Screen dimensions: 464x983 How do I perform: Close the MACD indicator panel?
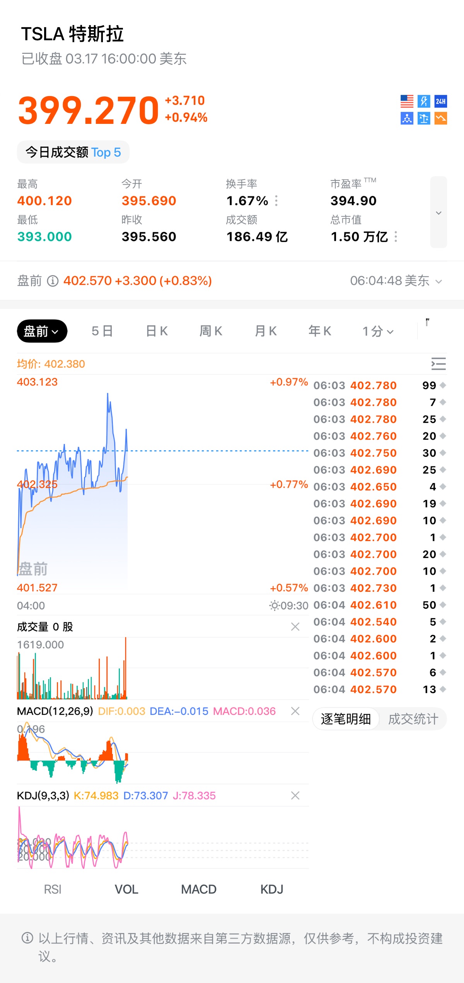295,711
